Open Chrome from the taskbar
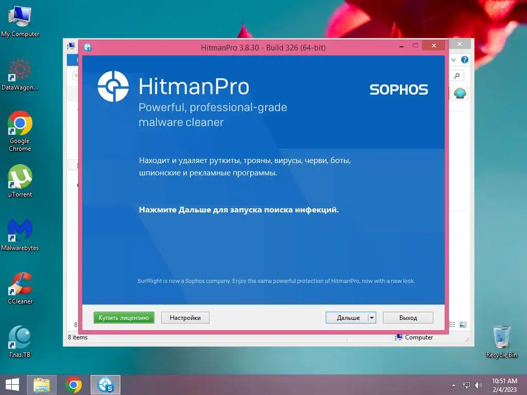527x395 pixels. [74, 385]
